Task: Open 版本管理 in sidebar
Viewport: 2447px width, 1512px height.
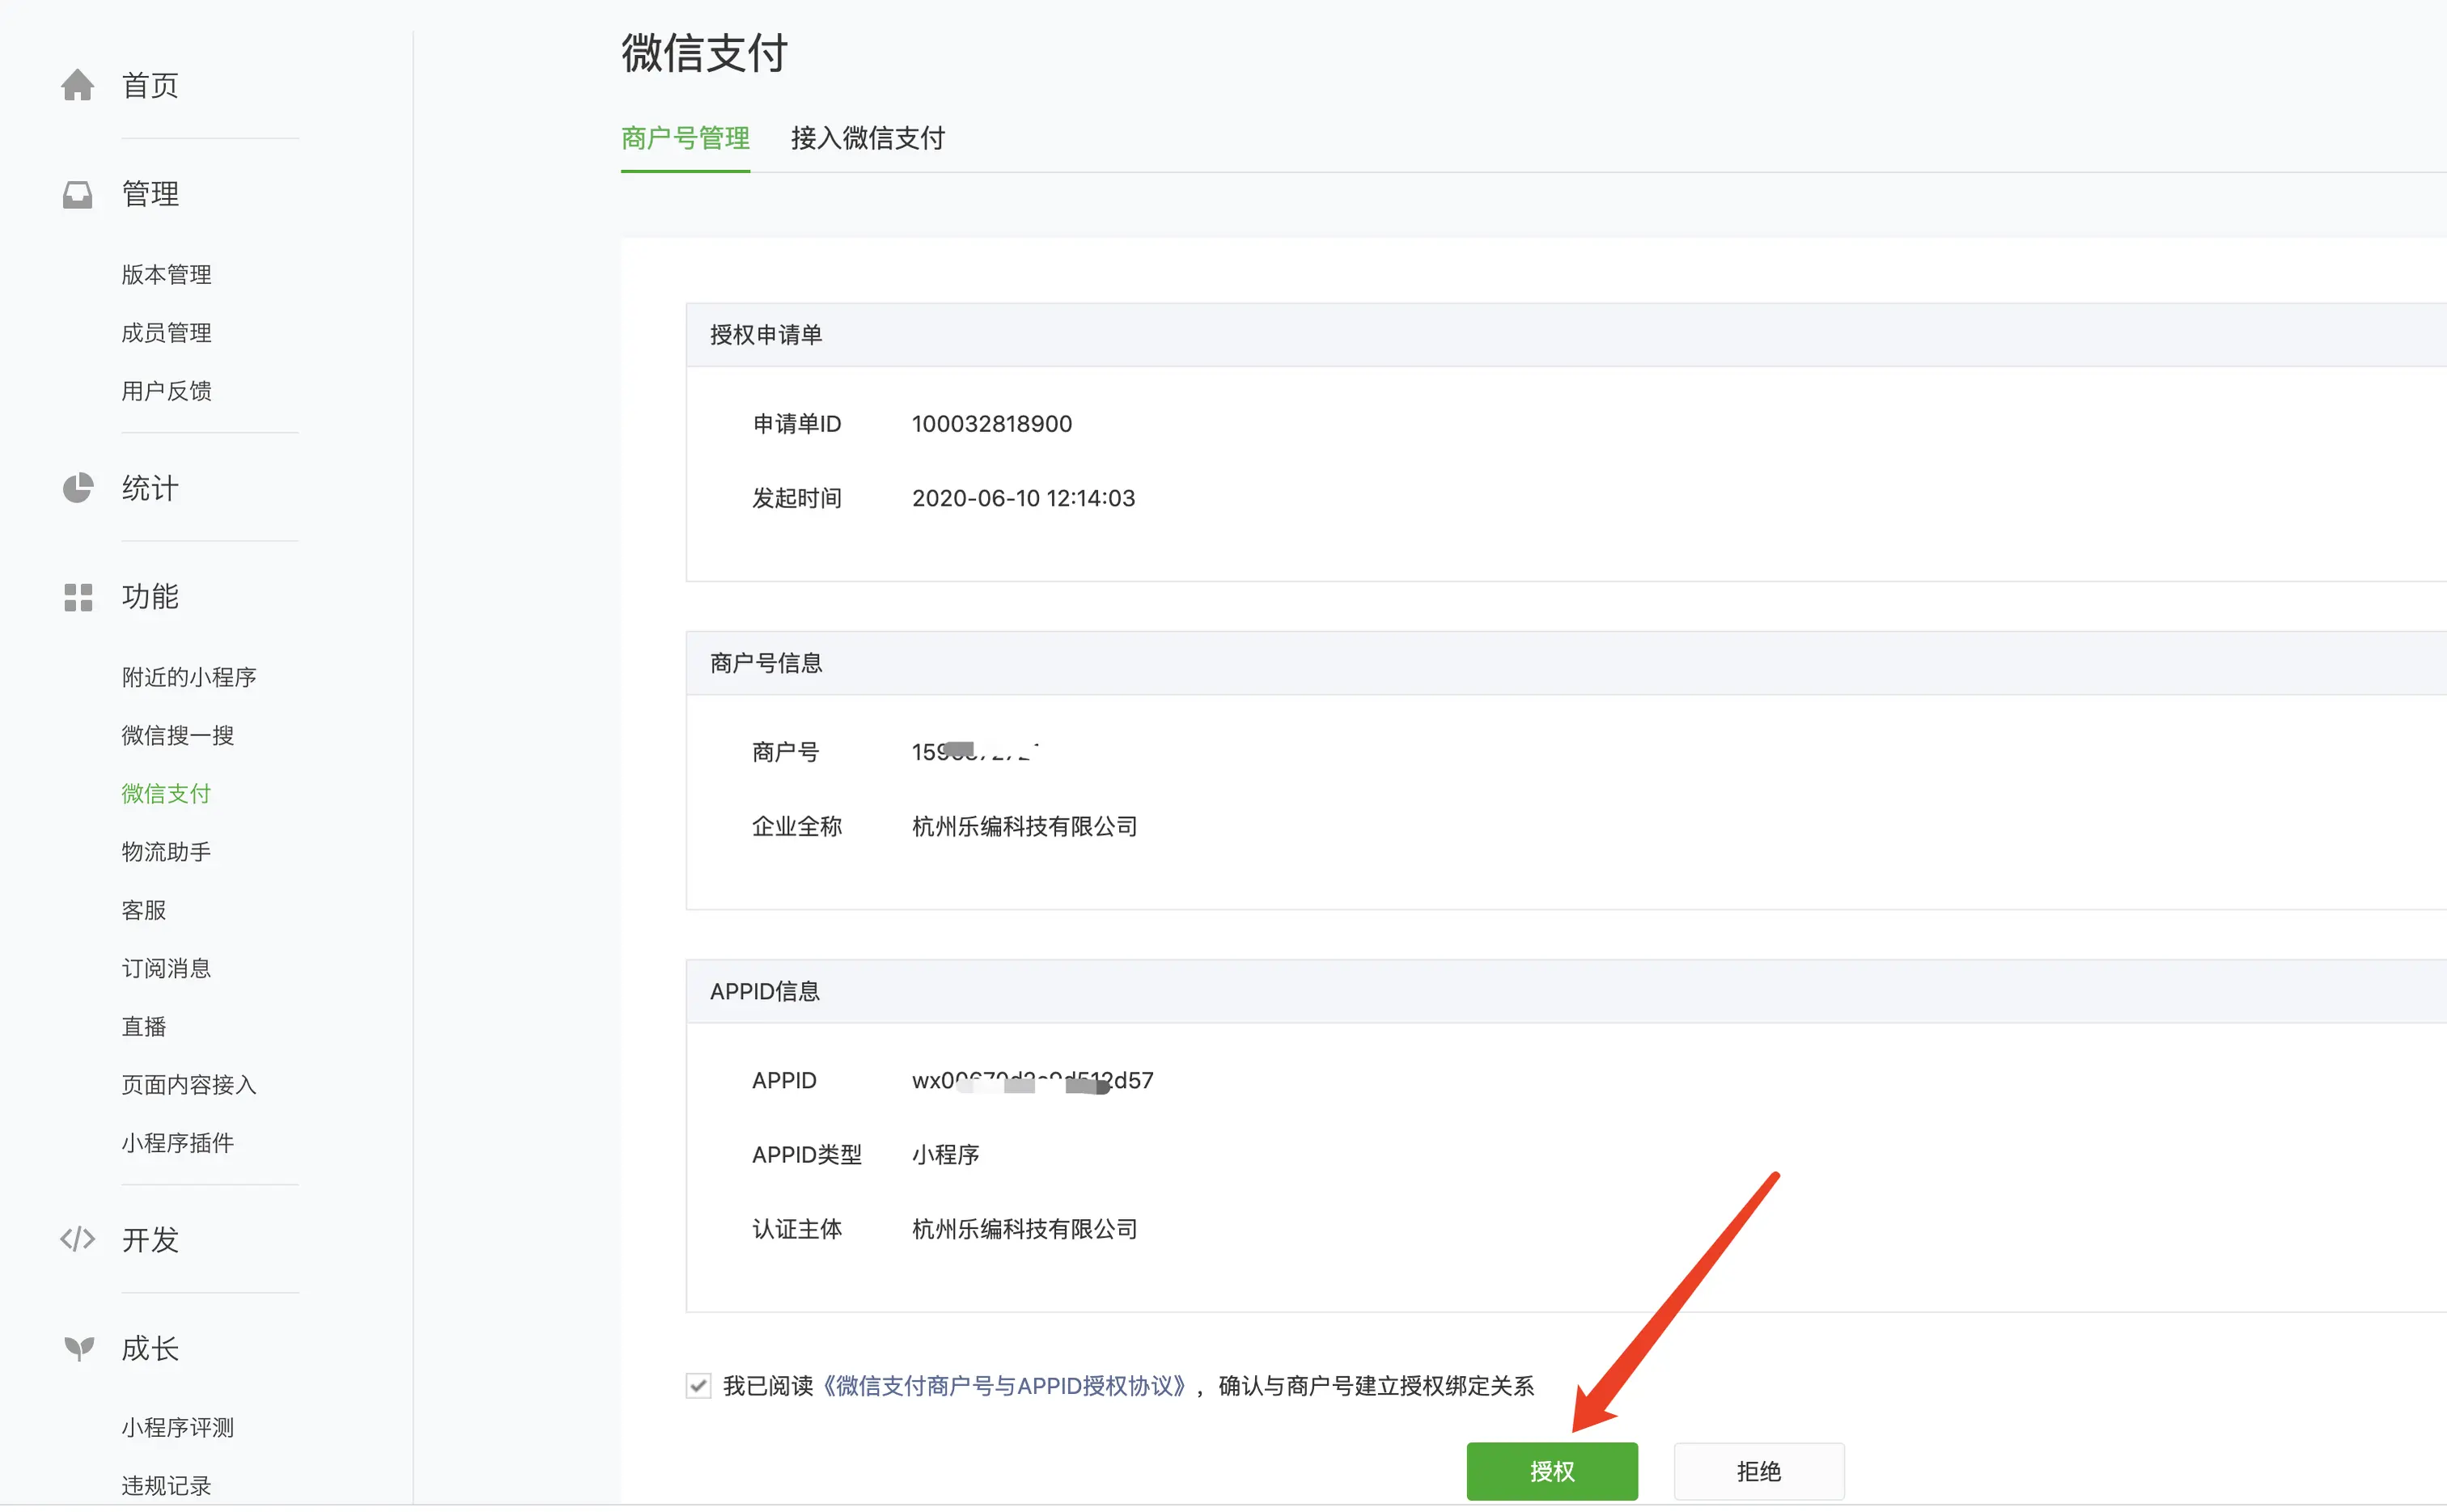Action: point(166,275)
